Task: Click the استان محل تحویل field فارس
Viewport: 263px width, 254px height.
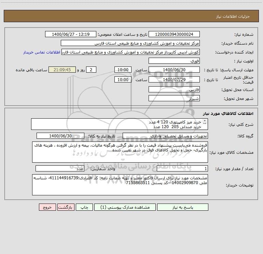Action: click(174, 89)
